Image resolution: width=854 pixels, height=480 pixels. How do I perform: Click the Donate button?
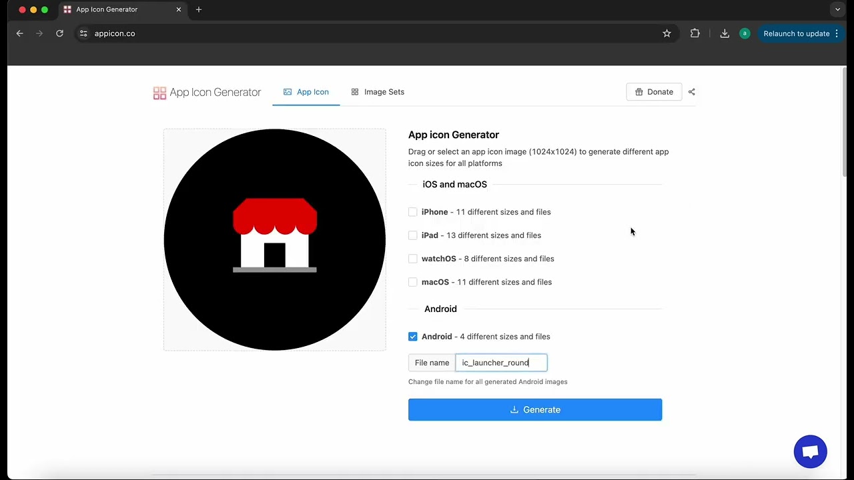pyautogui.click(x=654, y=92)
